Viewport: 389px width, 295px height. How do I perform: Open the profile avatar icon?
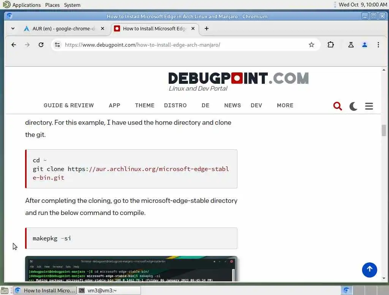pyautogui.click(x=364, y=45)
